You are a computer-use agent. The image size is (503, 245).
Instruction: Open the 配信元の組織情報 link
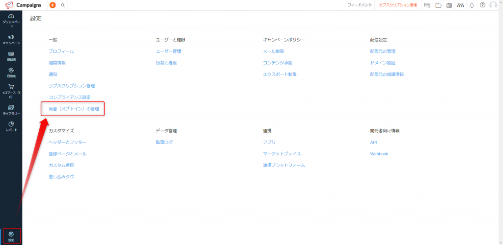(387, 74)
